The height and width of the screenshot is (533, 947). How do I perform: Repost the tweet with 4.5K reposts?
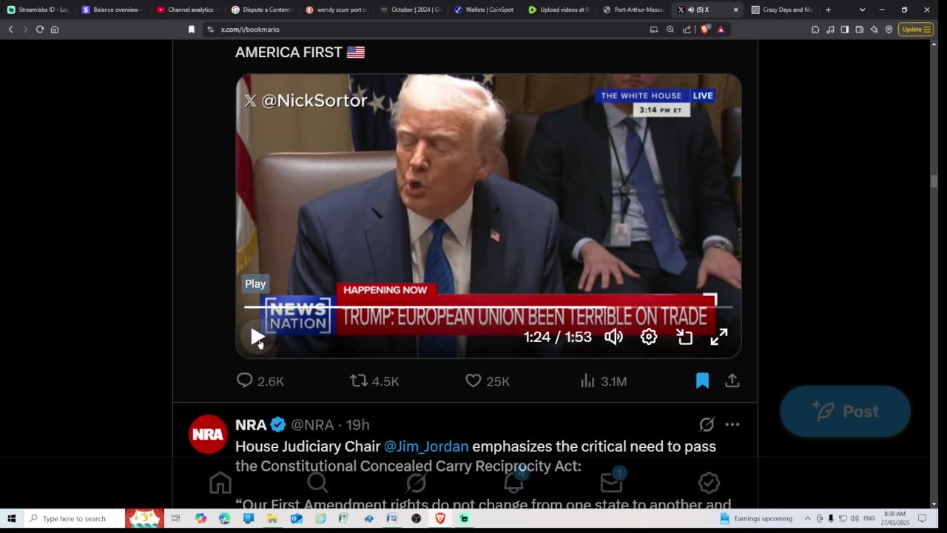pyautogui.click(x=374, y=381)
